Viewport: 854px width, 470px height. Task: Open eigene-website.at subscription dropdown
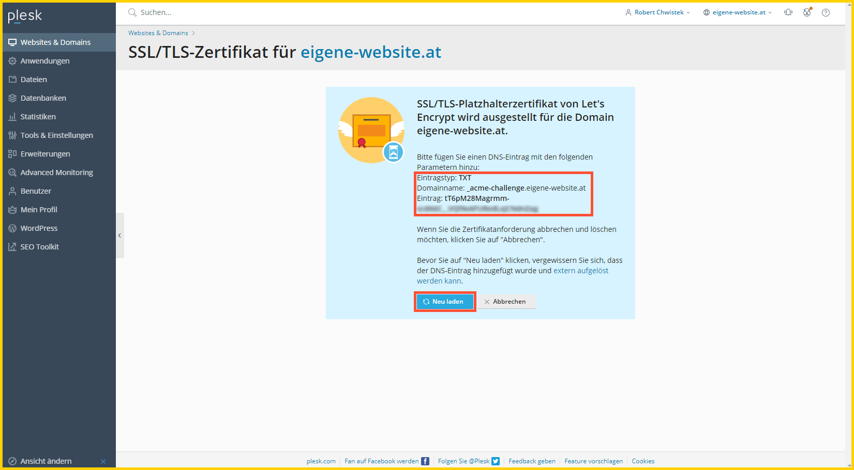pos(738,12)
